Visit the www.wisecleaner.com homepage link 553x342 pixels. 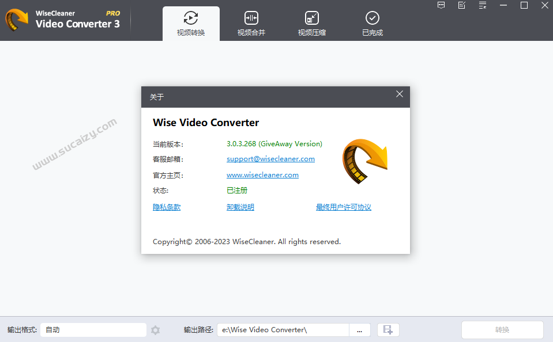coord(262,175)
